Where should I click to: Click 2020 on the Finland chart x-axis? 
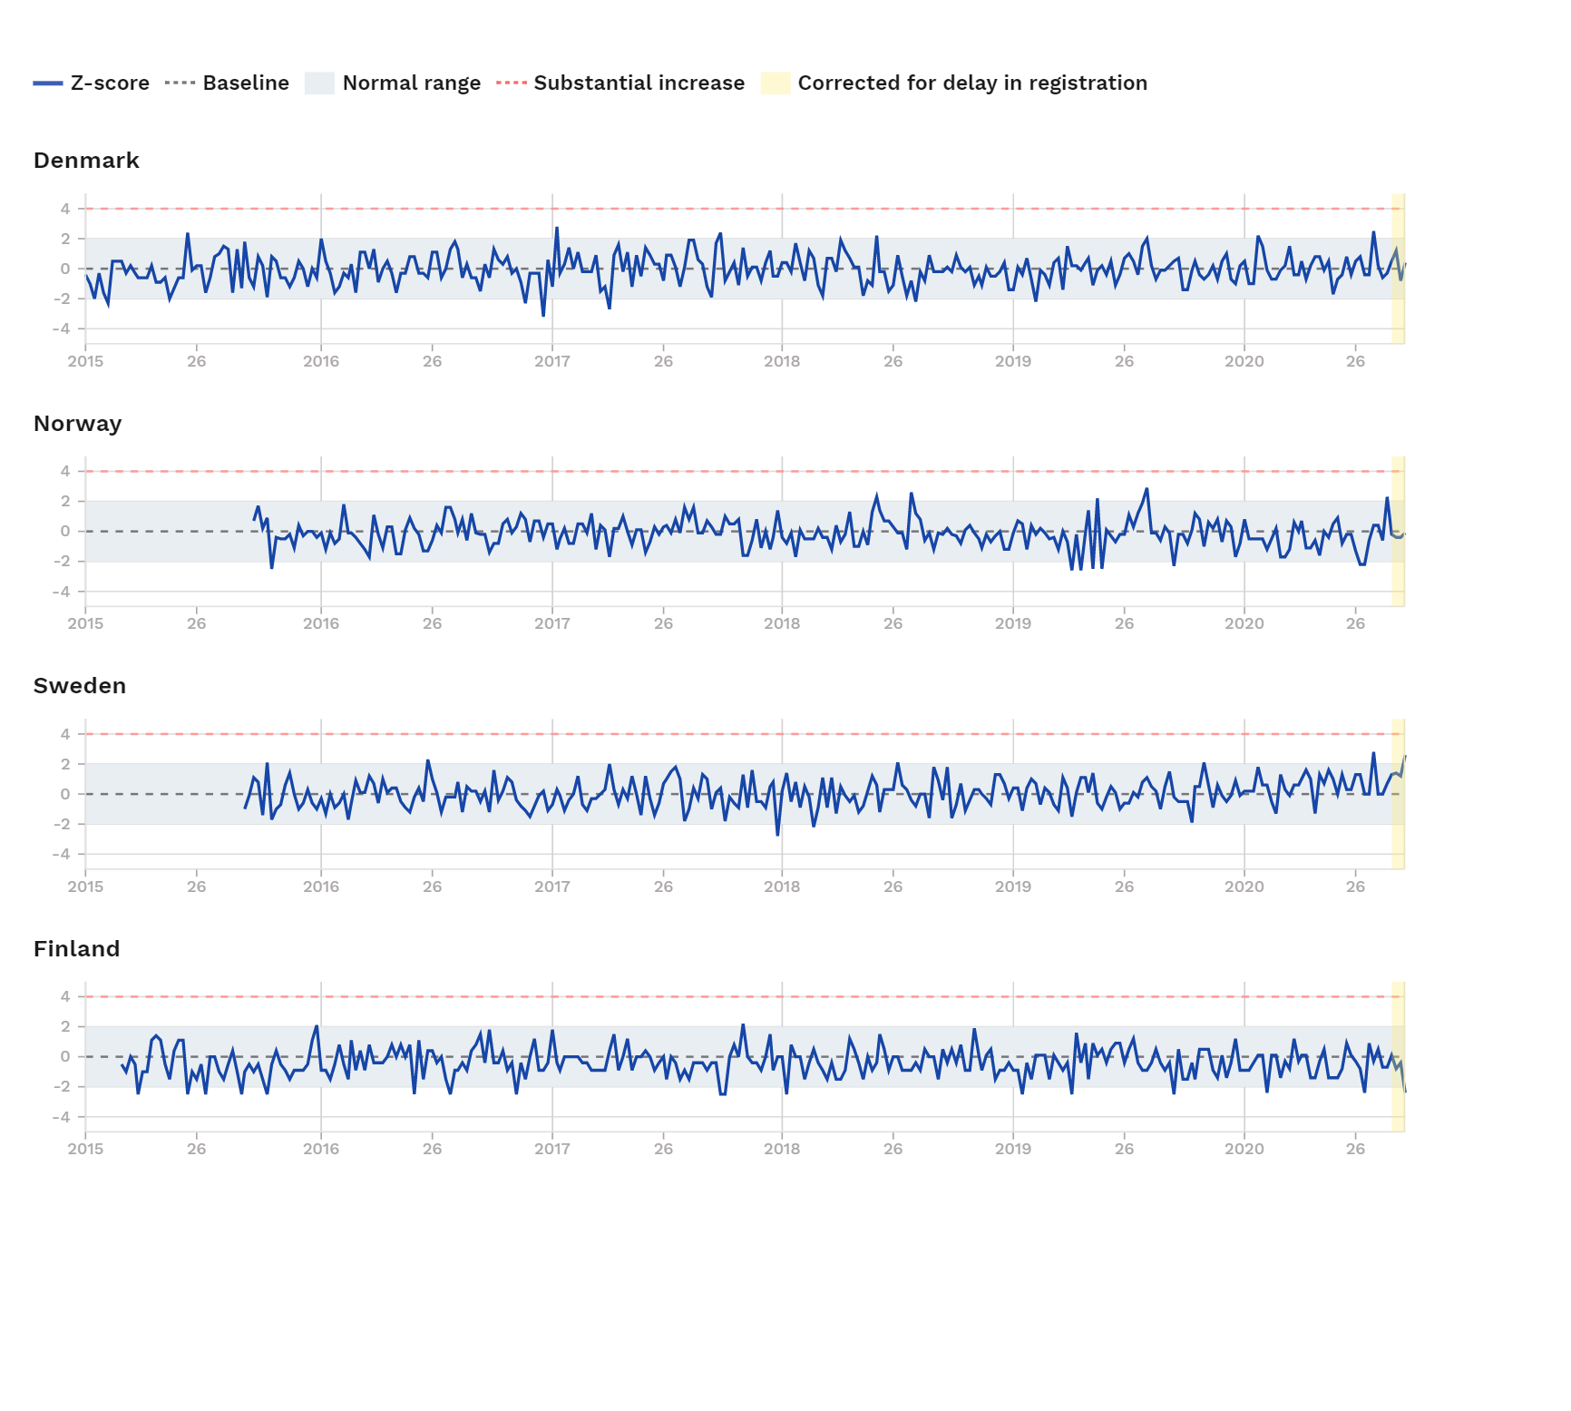click(1244, 1149)
